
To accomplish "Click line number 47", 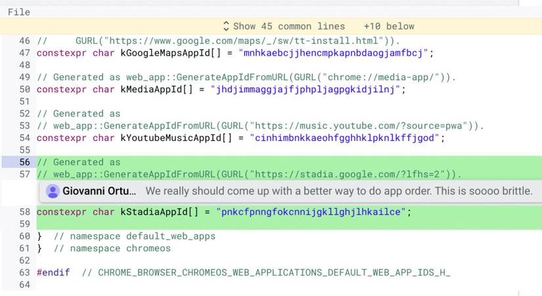I will click(24, 53).
